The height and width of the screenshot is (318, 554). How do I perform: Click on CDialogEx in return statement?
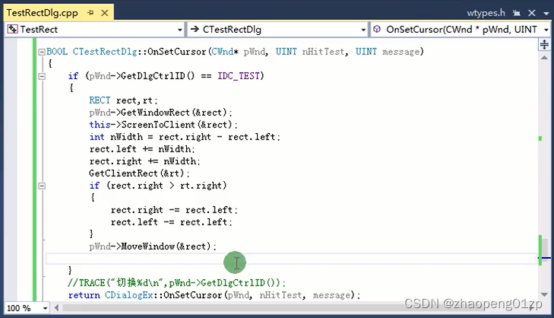[128, 295]
